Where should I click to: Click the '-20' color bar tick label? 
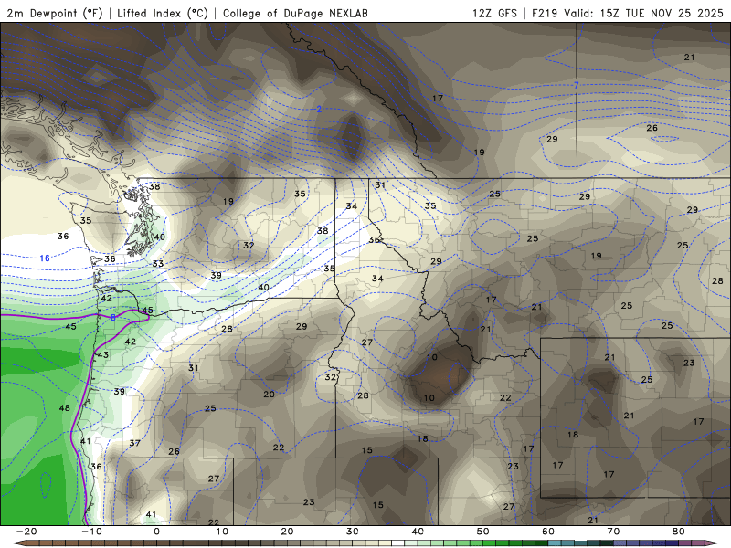26,532
